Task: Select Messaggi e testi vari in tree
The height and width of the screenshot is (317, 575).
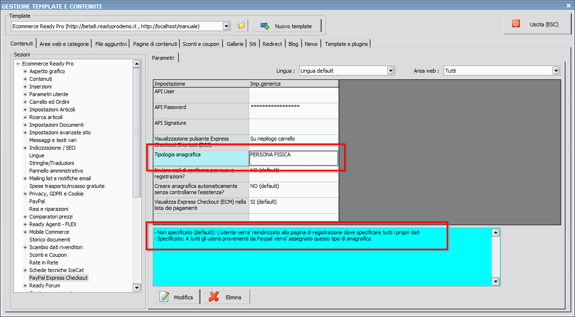Action: pos(53,140)
